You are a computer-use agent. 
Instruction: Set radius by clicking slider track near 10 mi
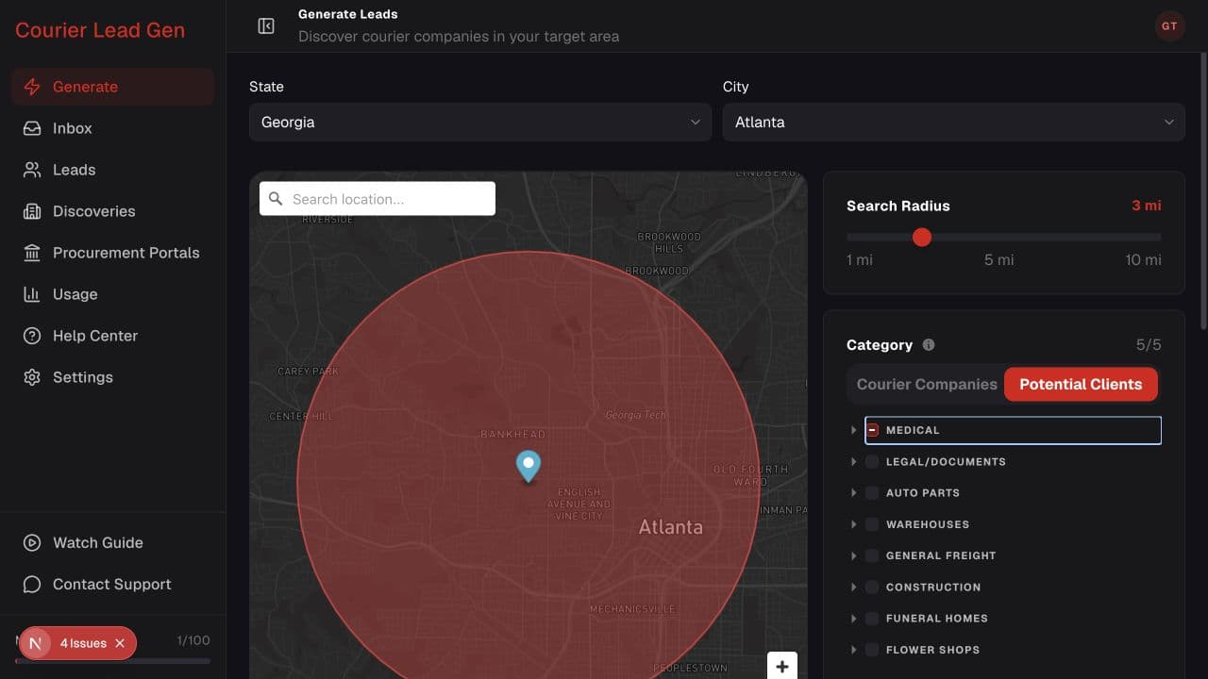coord(1157,238)
